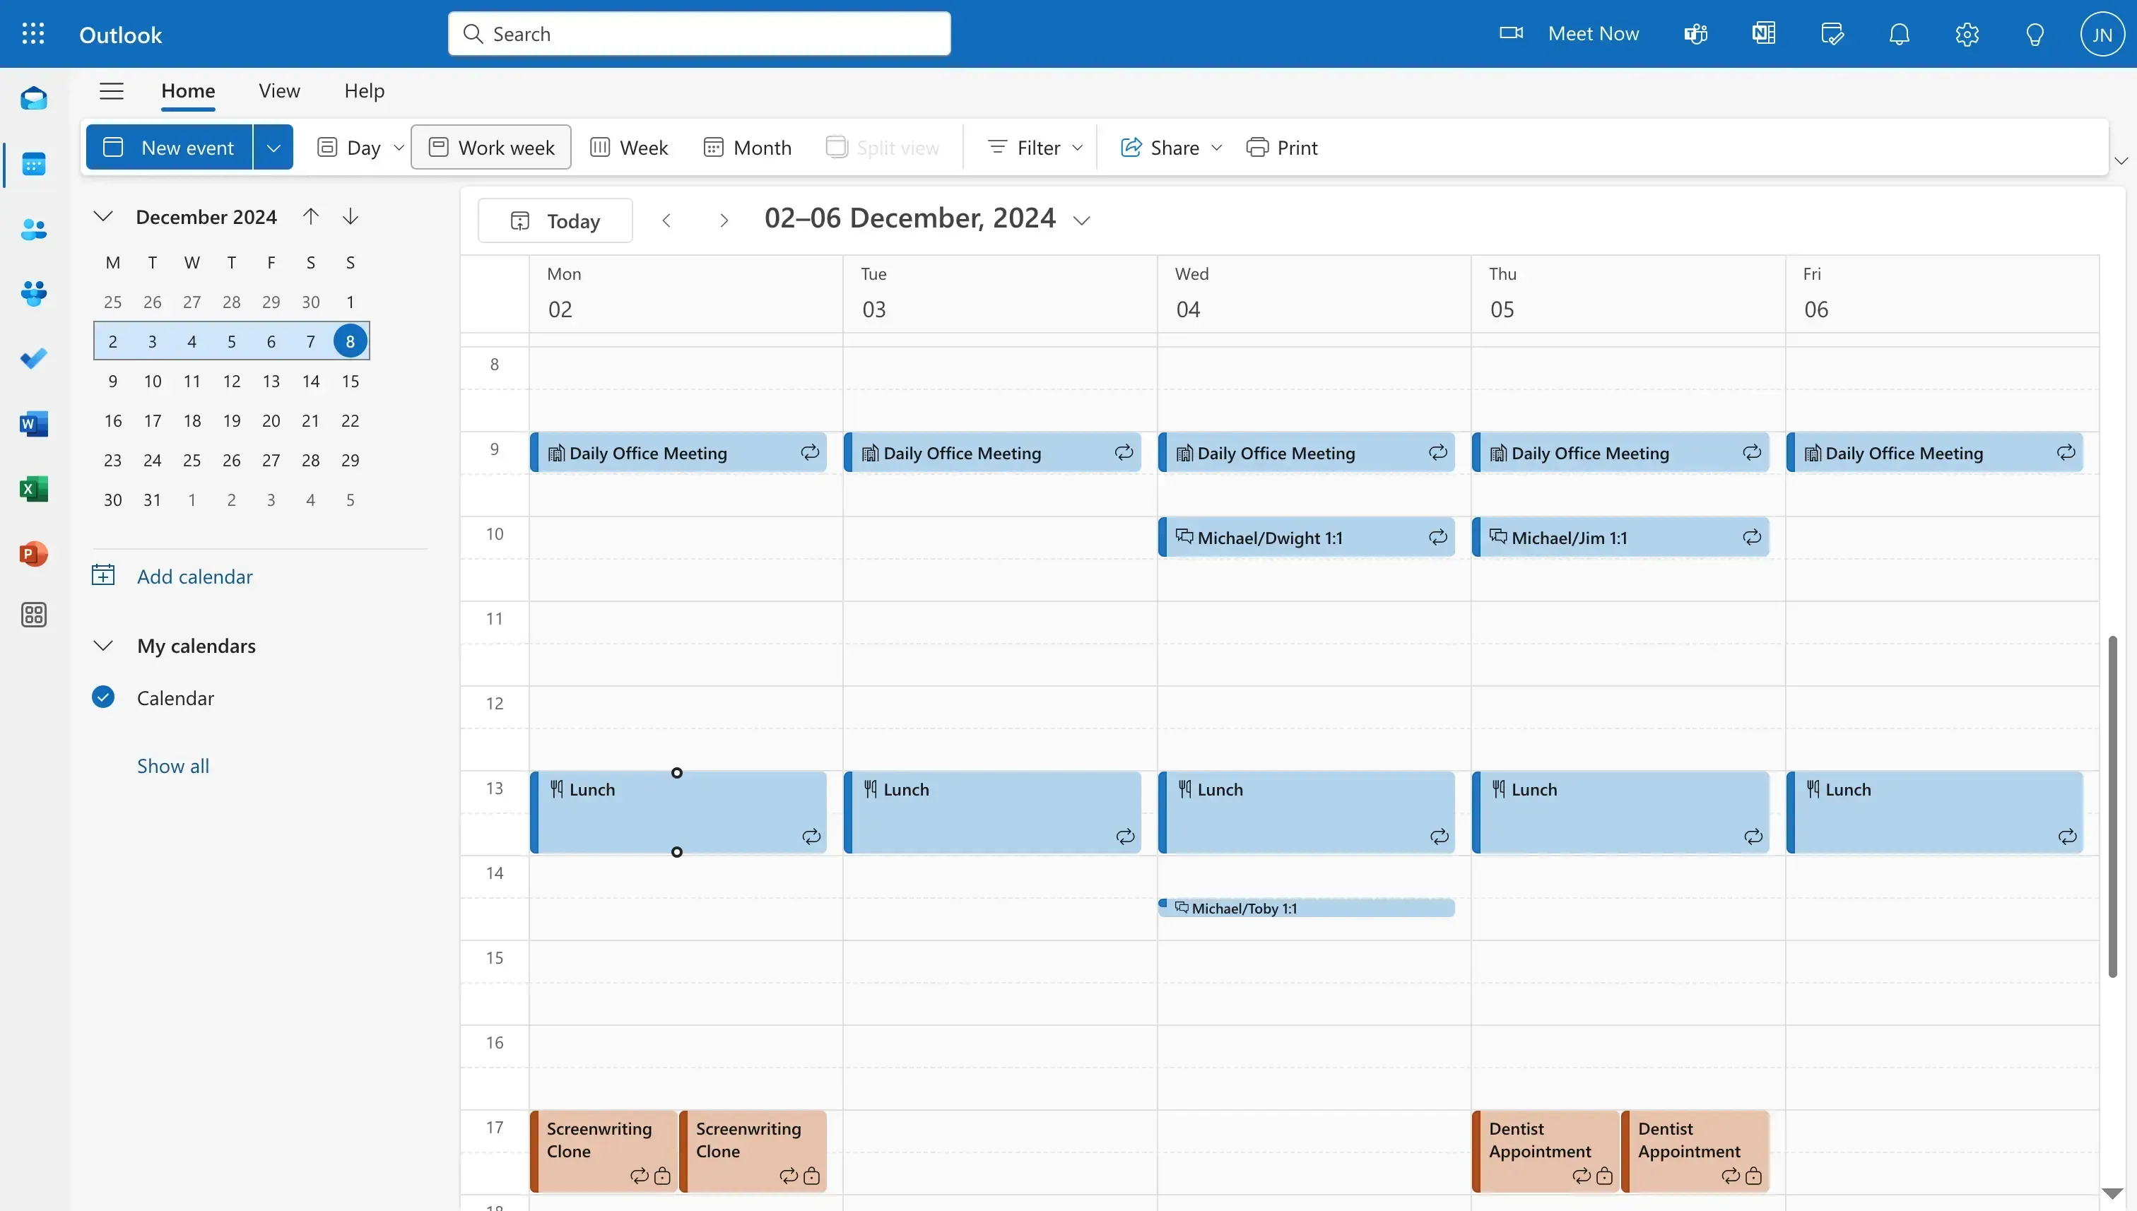The height and width of the screenshot is (1211, 2137).
Task: Collapse the My calendars section
Action: tap(102, 644)
